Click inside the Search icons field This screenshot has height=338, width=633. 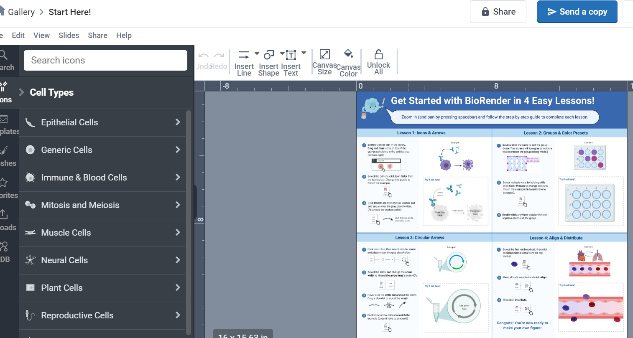105,61
